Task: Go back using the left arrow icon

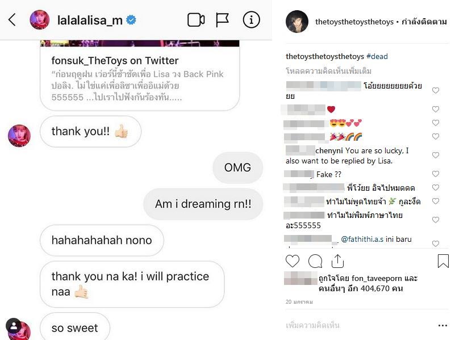Action: click(12, 20)
